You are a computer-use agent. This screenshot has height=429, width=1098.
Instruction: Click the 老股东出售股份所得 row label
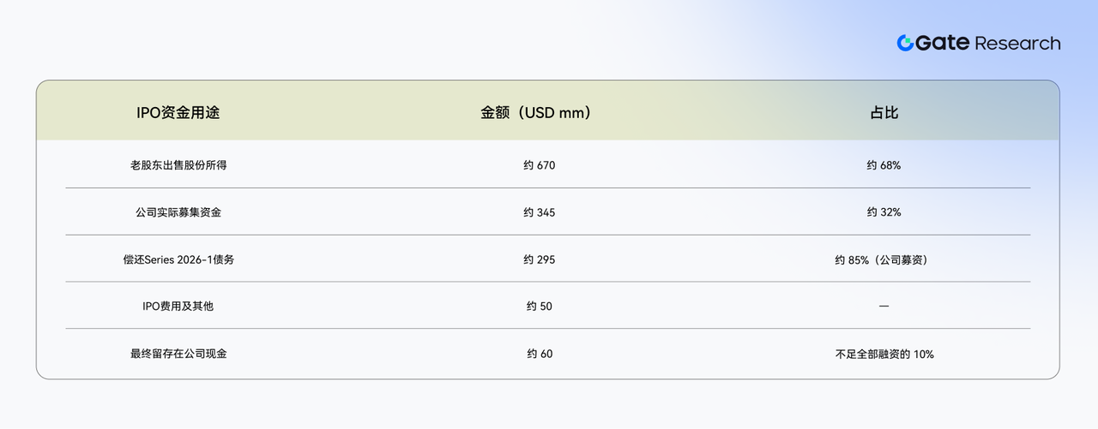[178, 165]
